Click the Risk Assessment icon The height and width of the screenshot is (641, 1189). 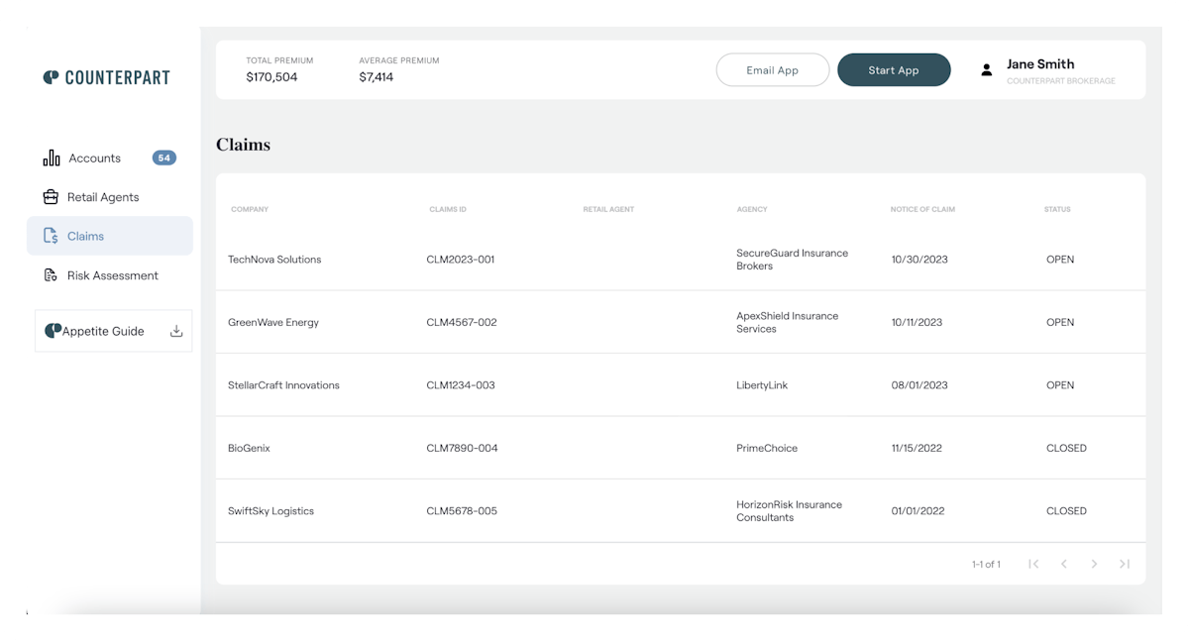pos(51,275)
